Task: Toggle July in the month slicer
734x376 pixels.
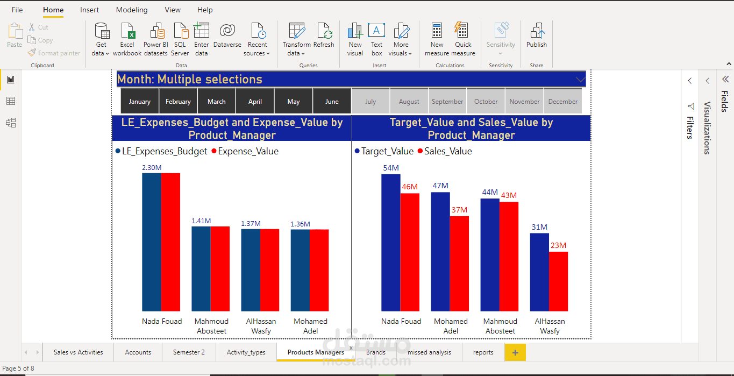Action: tap(370, 101)
